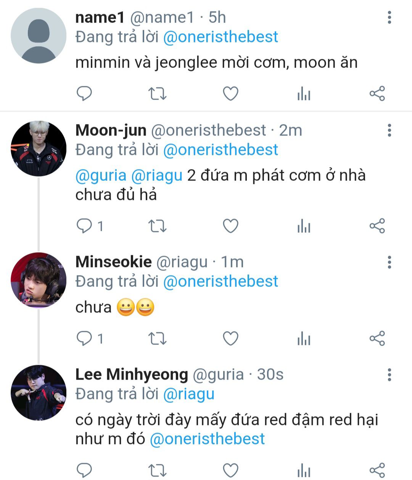Like name1's tweet
Screen dimensions: 412x480
[x=230, y=93]
